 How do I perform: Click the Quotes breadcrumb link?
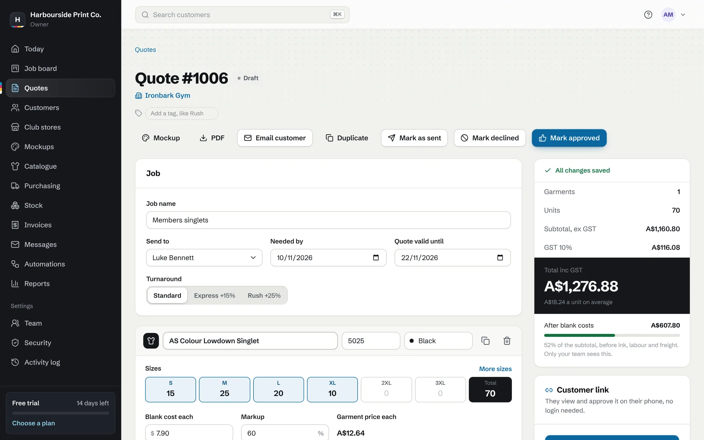(x=145, y=50)
